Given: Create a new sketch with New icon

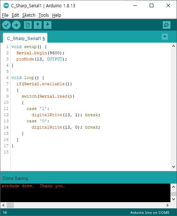Looking at the screenshot, I should click(28, 25).
